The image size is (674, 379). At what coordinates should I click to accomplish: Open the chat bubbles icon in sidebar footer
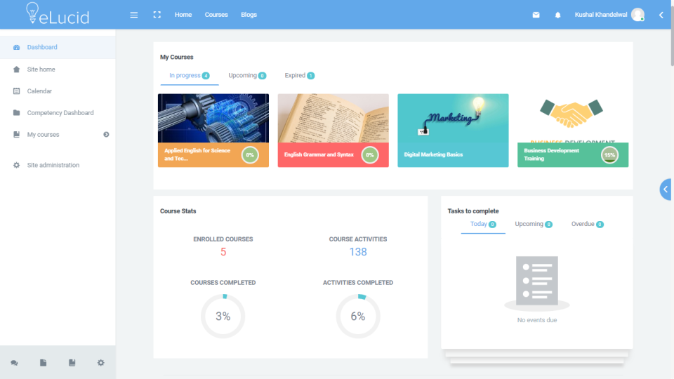click(14, 363)
